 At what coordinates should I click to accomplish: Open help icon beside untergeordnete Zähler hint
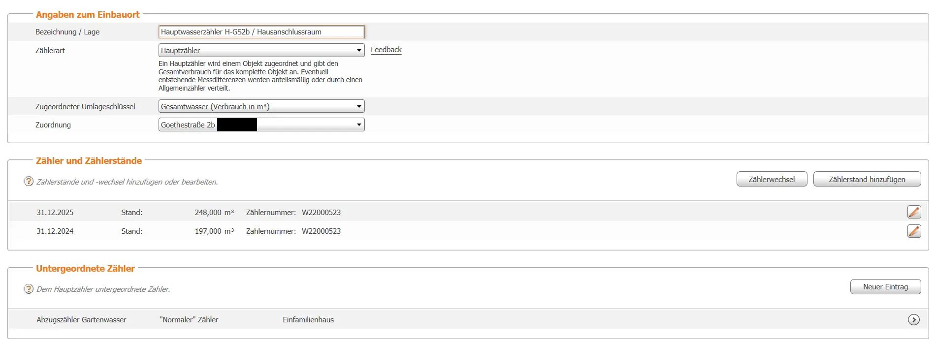pos(29,289)
